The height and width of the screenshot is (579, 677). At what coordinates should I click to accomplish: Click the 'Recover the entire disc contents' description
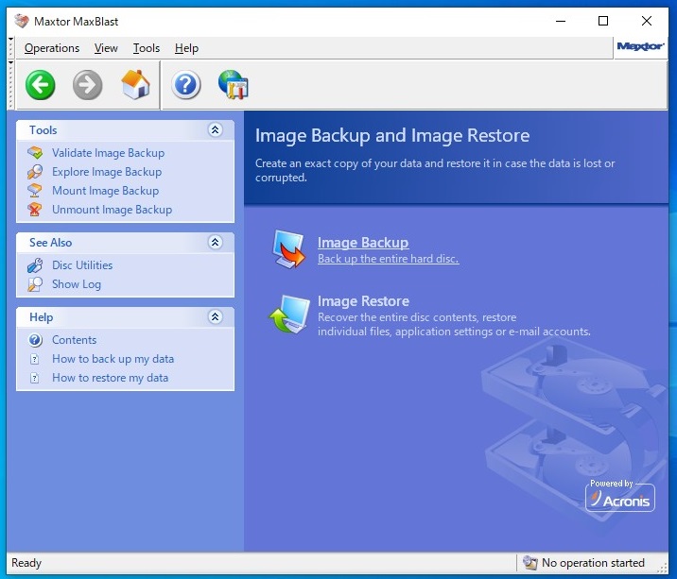454,324
